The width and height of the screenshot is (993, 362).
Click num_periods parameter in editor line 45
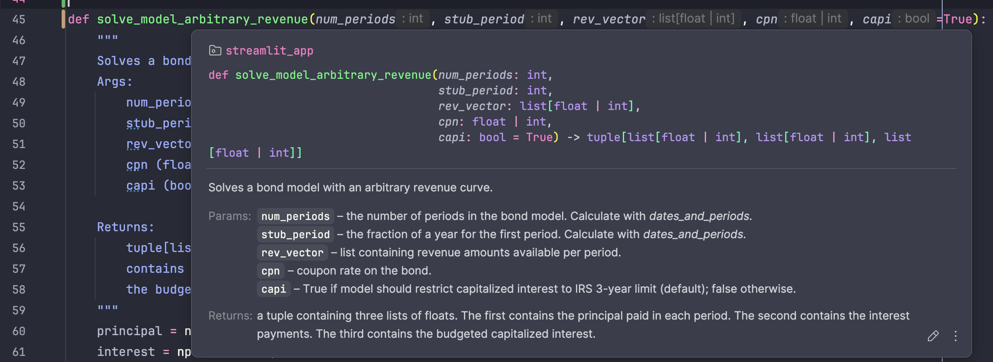click(x=355, y=19)
